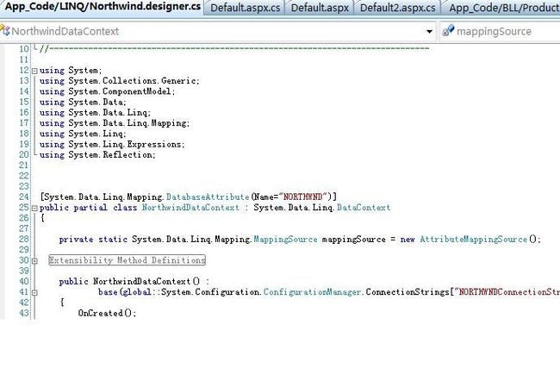Click 'using System.Collections.Generic;' on line 13
Image resolution: width=560 pixels, height=368 pixels.
(119, 81)
